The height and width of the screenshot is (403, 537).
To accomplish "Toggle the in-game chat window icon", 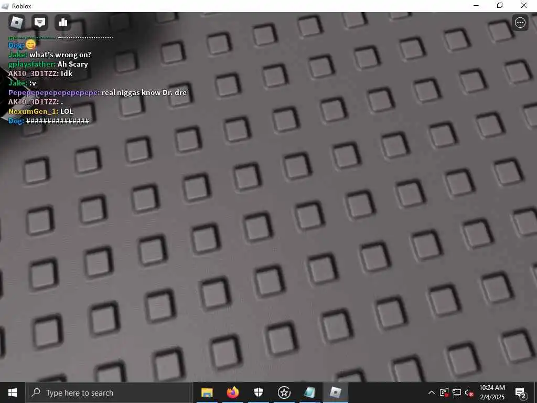I will click(x=40, y=23).
